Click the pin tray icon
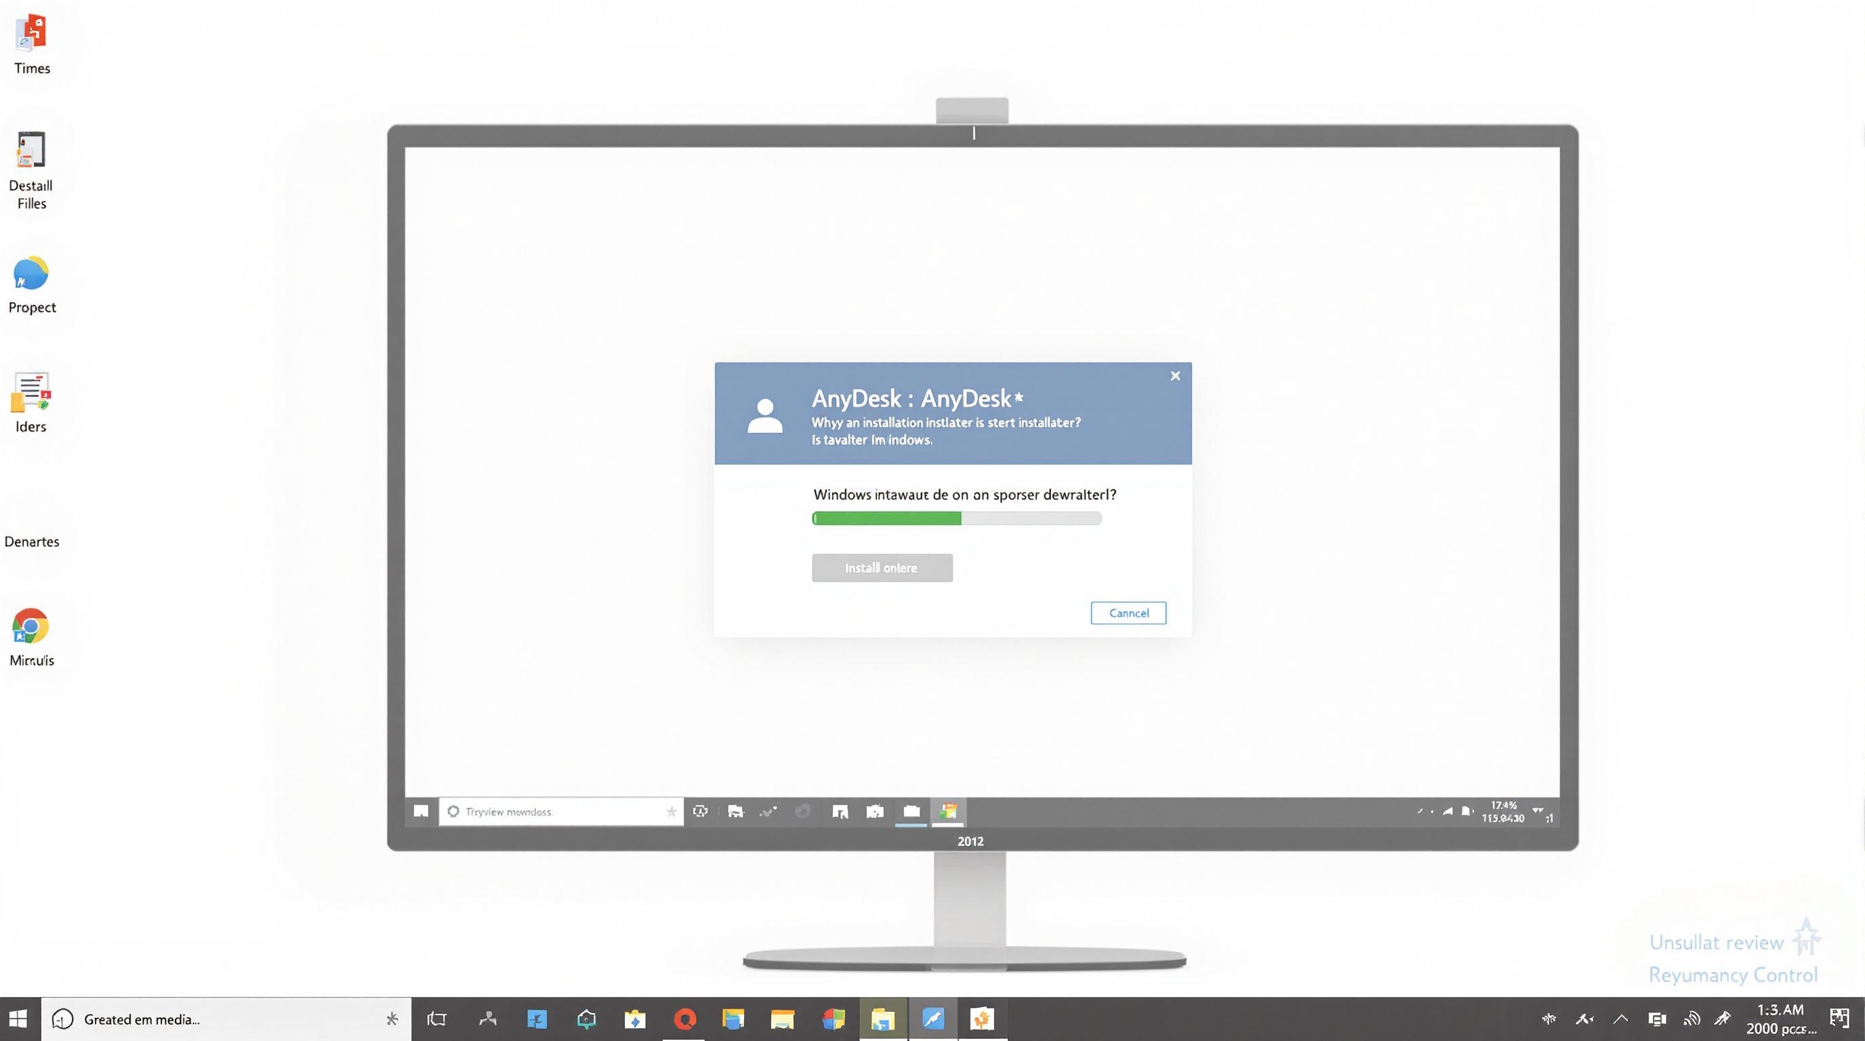Viewport: 1865px width, 1041px height. 1723,1019
